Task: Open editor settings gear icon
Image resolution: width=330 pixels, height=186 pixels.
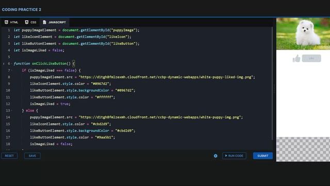Action: pos(216,156)
